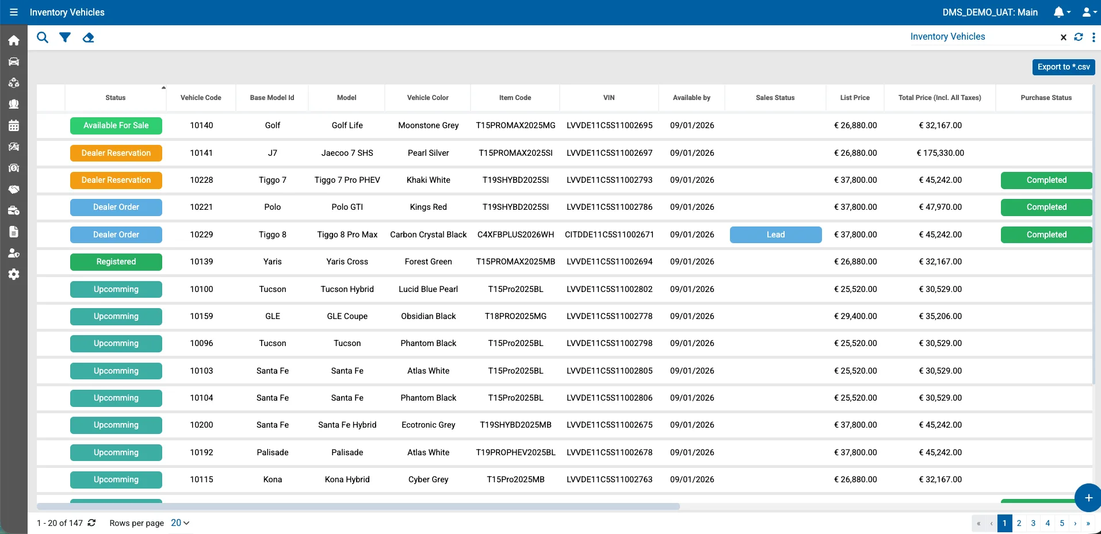Click vehicle code 10192 in Palisade row

[x=201, y=452]
